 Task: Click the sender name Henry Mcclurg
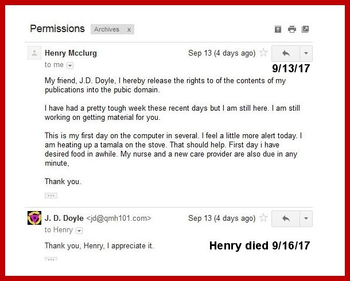pos(71,53)
